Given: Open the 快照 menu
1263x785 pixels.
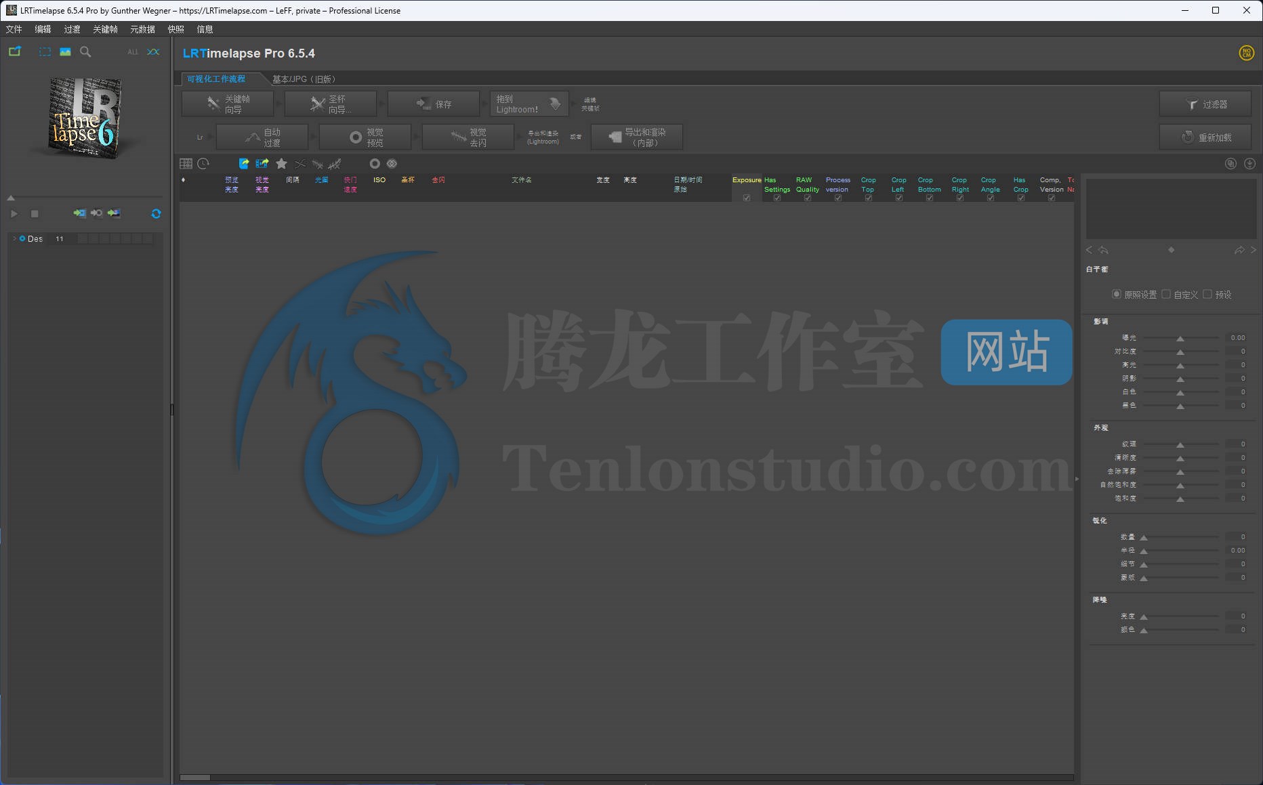Looking at the screenshot, I should [x=176, y=29].
